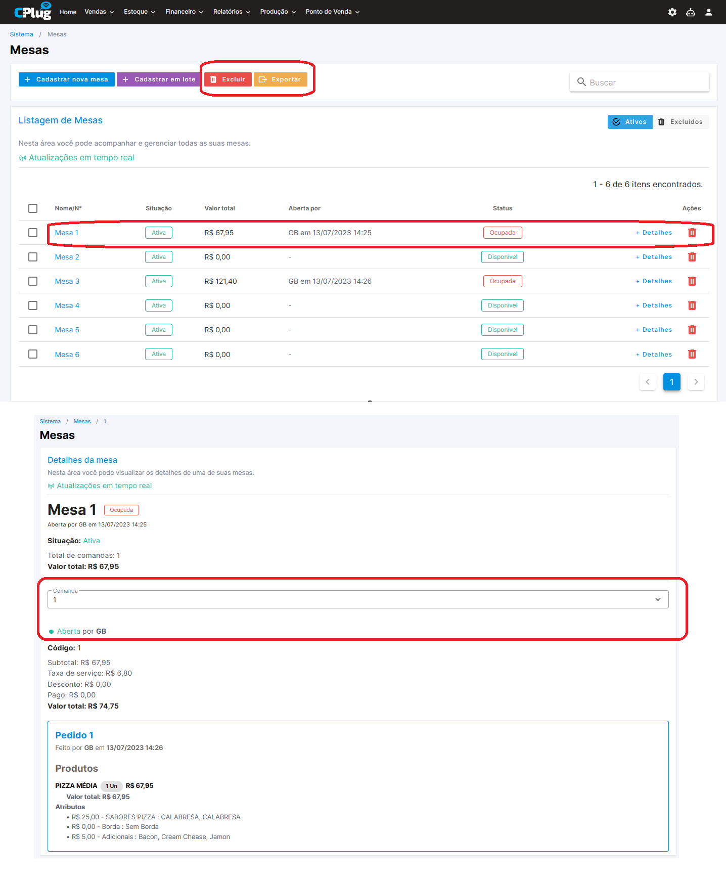Open Mesa 3 link
Image resolution: width=726 pixels, height=880 pixels.
click(x=67, y=281)
